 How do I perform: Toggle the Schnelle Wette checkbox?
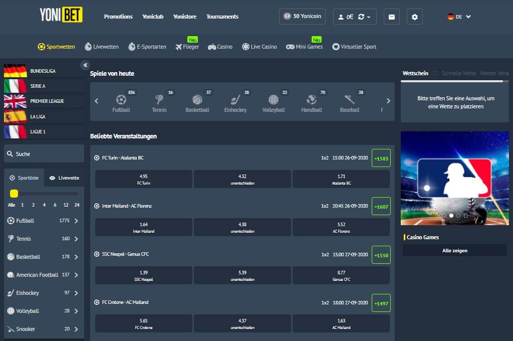tap(435, 73)
